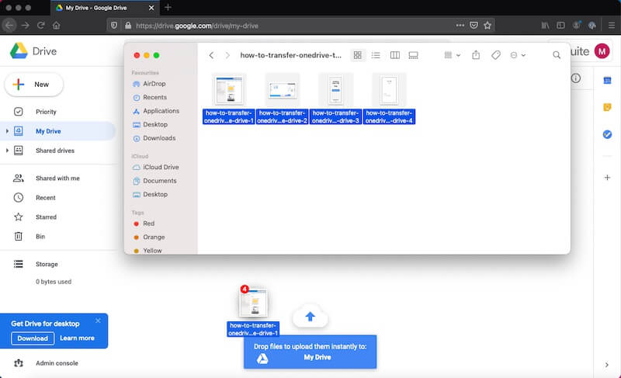Select Desktop under Favourites in Finder
This screenshot has width=621, height=378.
point(155,124)
